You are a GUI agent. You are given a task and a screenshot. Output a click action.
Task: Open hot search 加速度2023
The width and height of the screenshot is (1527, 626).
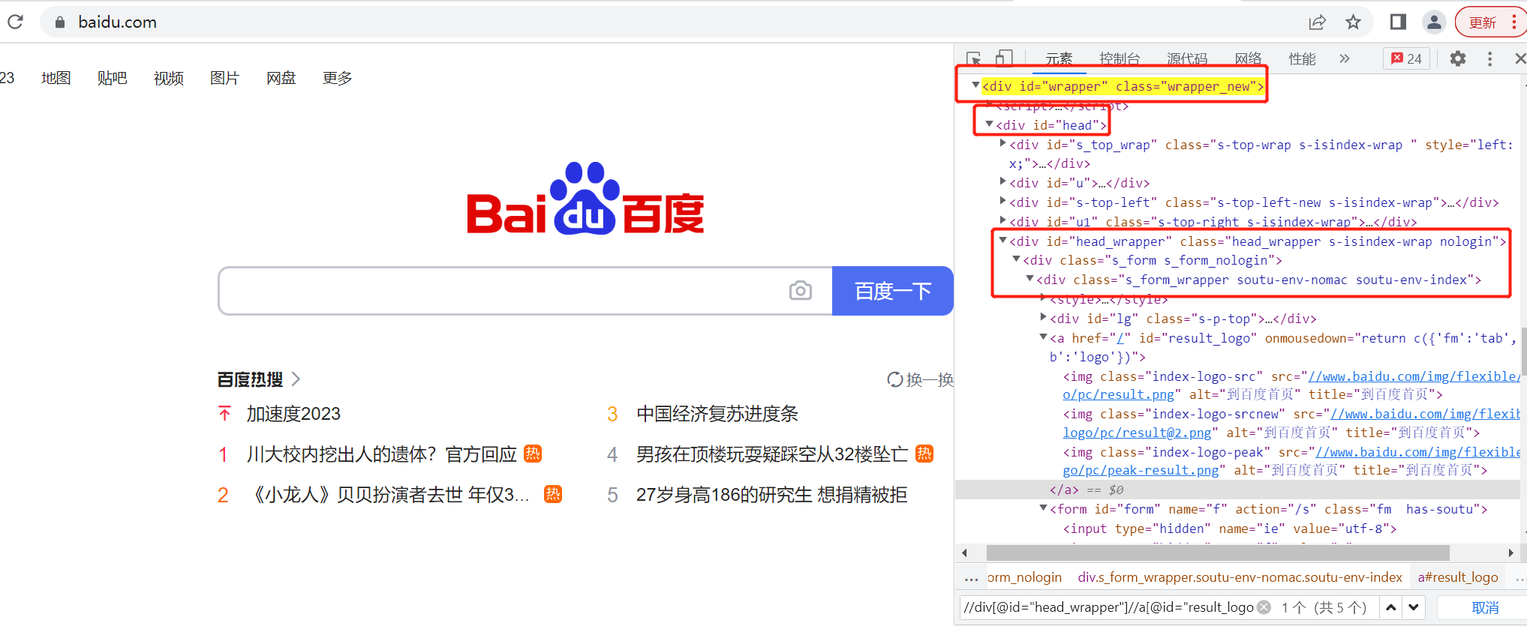[x=293, y=414]
